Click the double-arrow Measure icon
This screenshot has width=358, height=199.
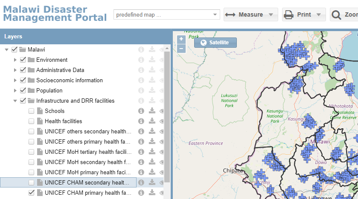click(x=230, y=14)
